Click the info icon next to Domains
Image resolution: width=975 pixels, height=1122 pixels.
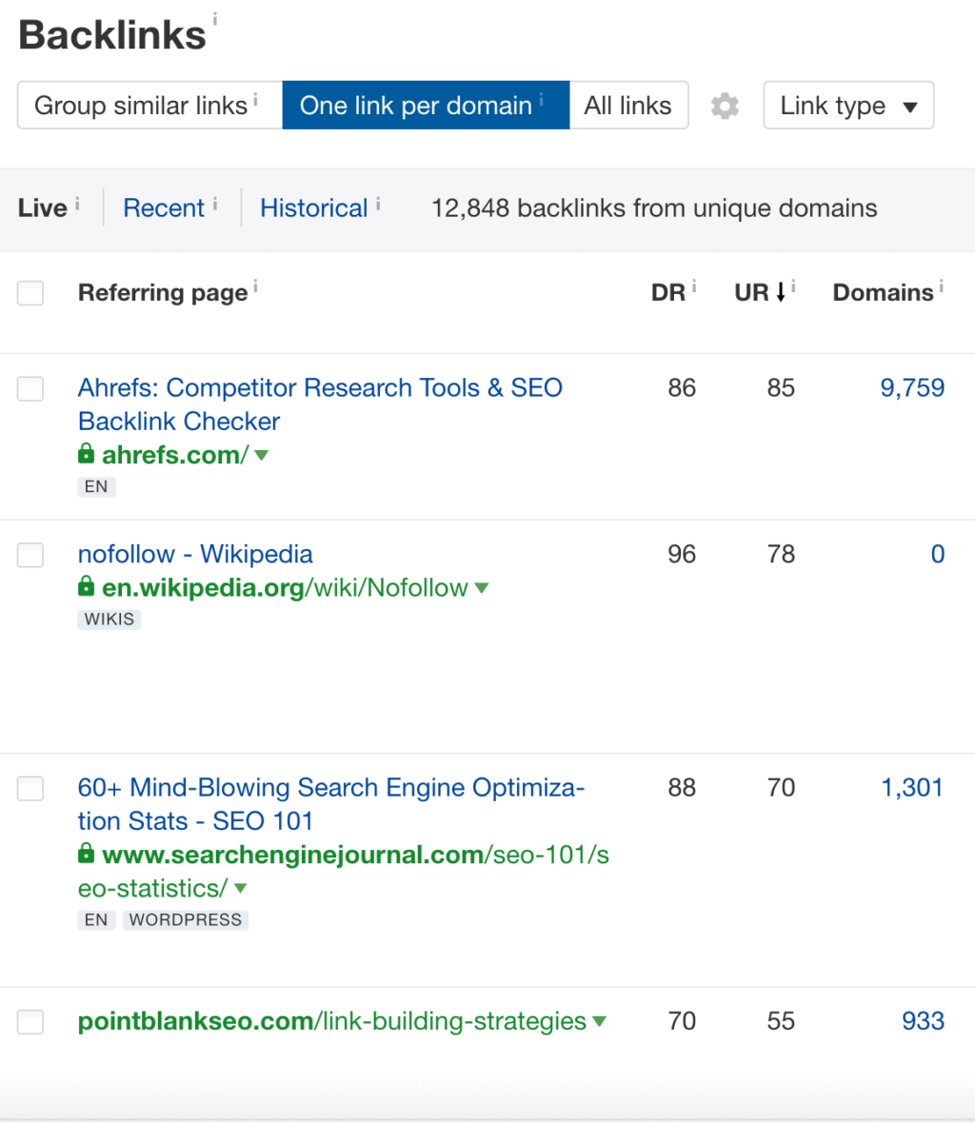(x=941, y=285)
